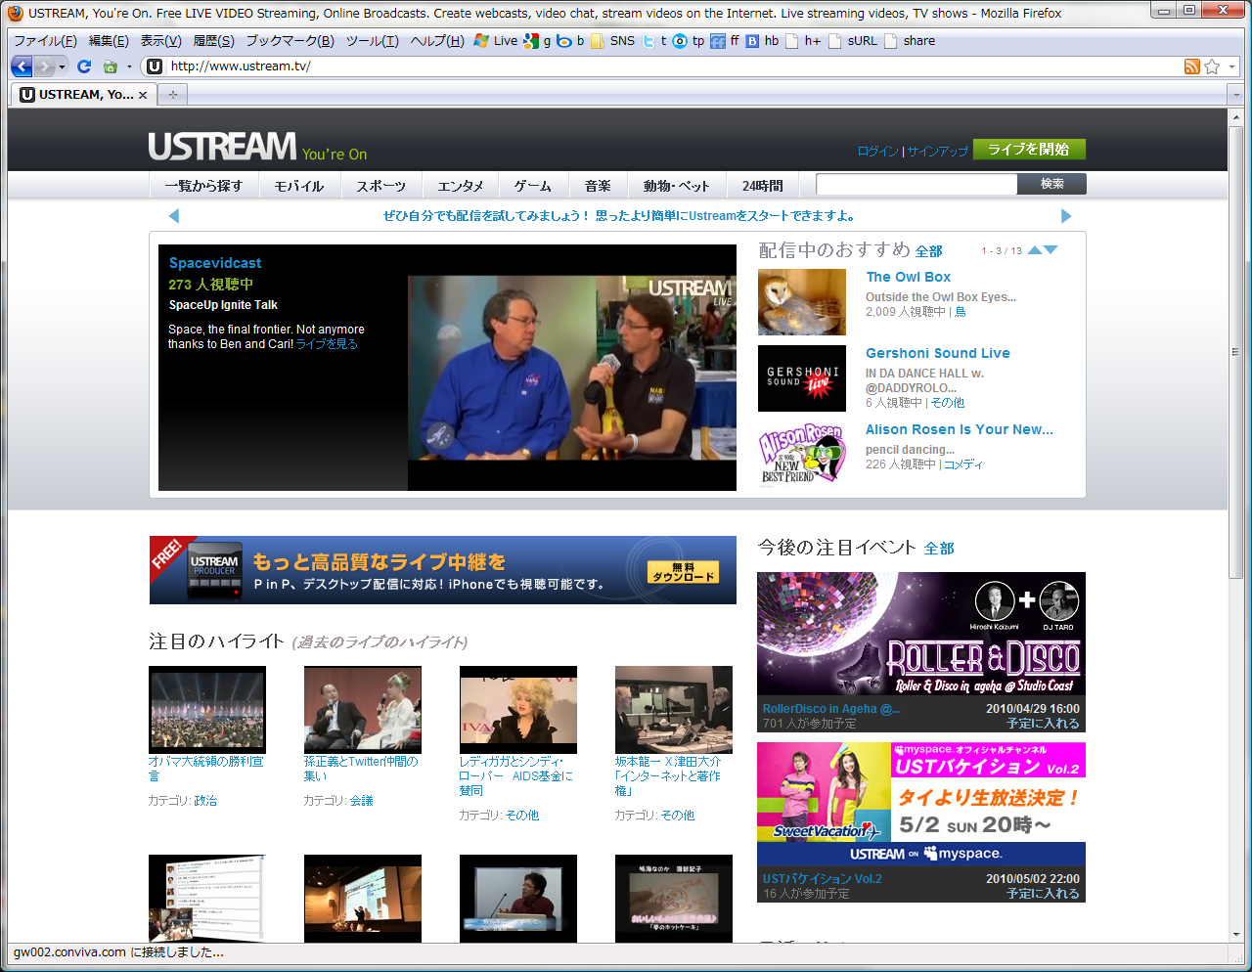The height and width of the screenshot is (972, 1252).
Task: Open the ブックマーク menu
Action: tap(290, 41)
